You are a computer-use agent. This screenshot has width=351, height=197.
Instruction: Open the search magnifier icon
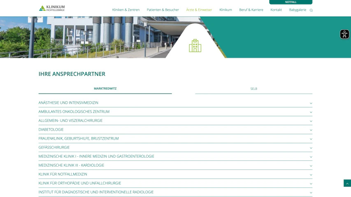[311, 10]
